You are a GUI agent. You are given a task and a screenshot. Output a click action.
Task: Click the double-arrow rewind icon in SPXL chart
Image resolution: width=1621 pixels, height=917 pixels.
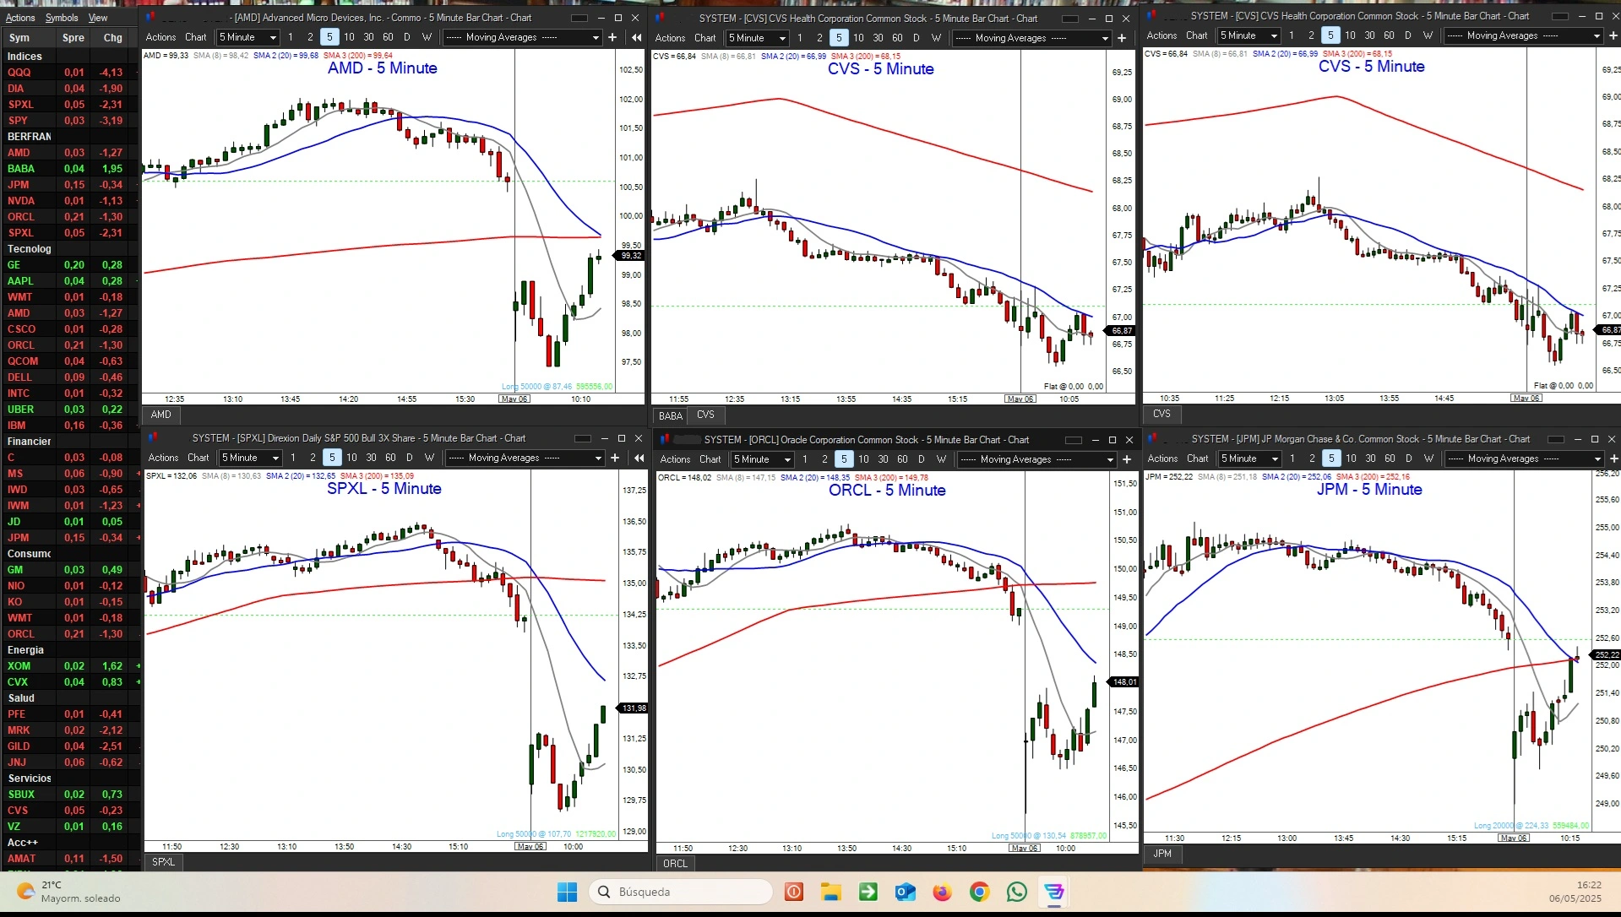pyautogui.click(x=639, y=458)
